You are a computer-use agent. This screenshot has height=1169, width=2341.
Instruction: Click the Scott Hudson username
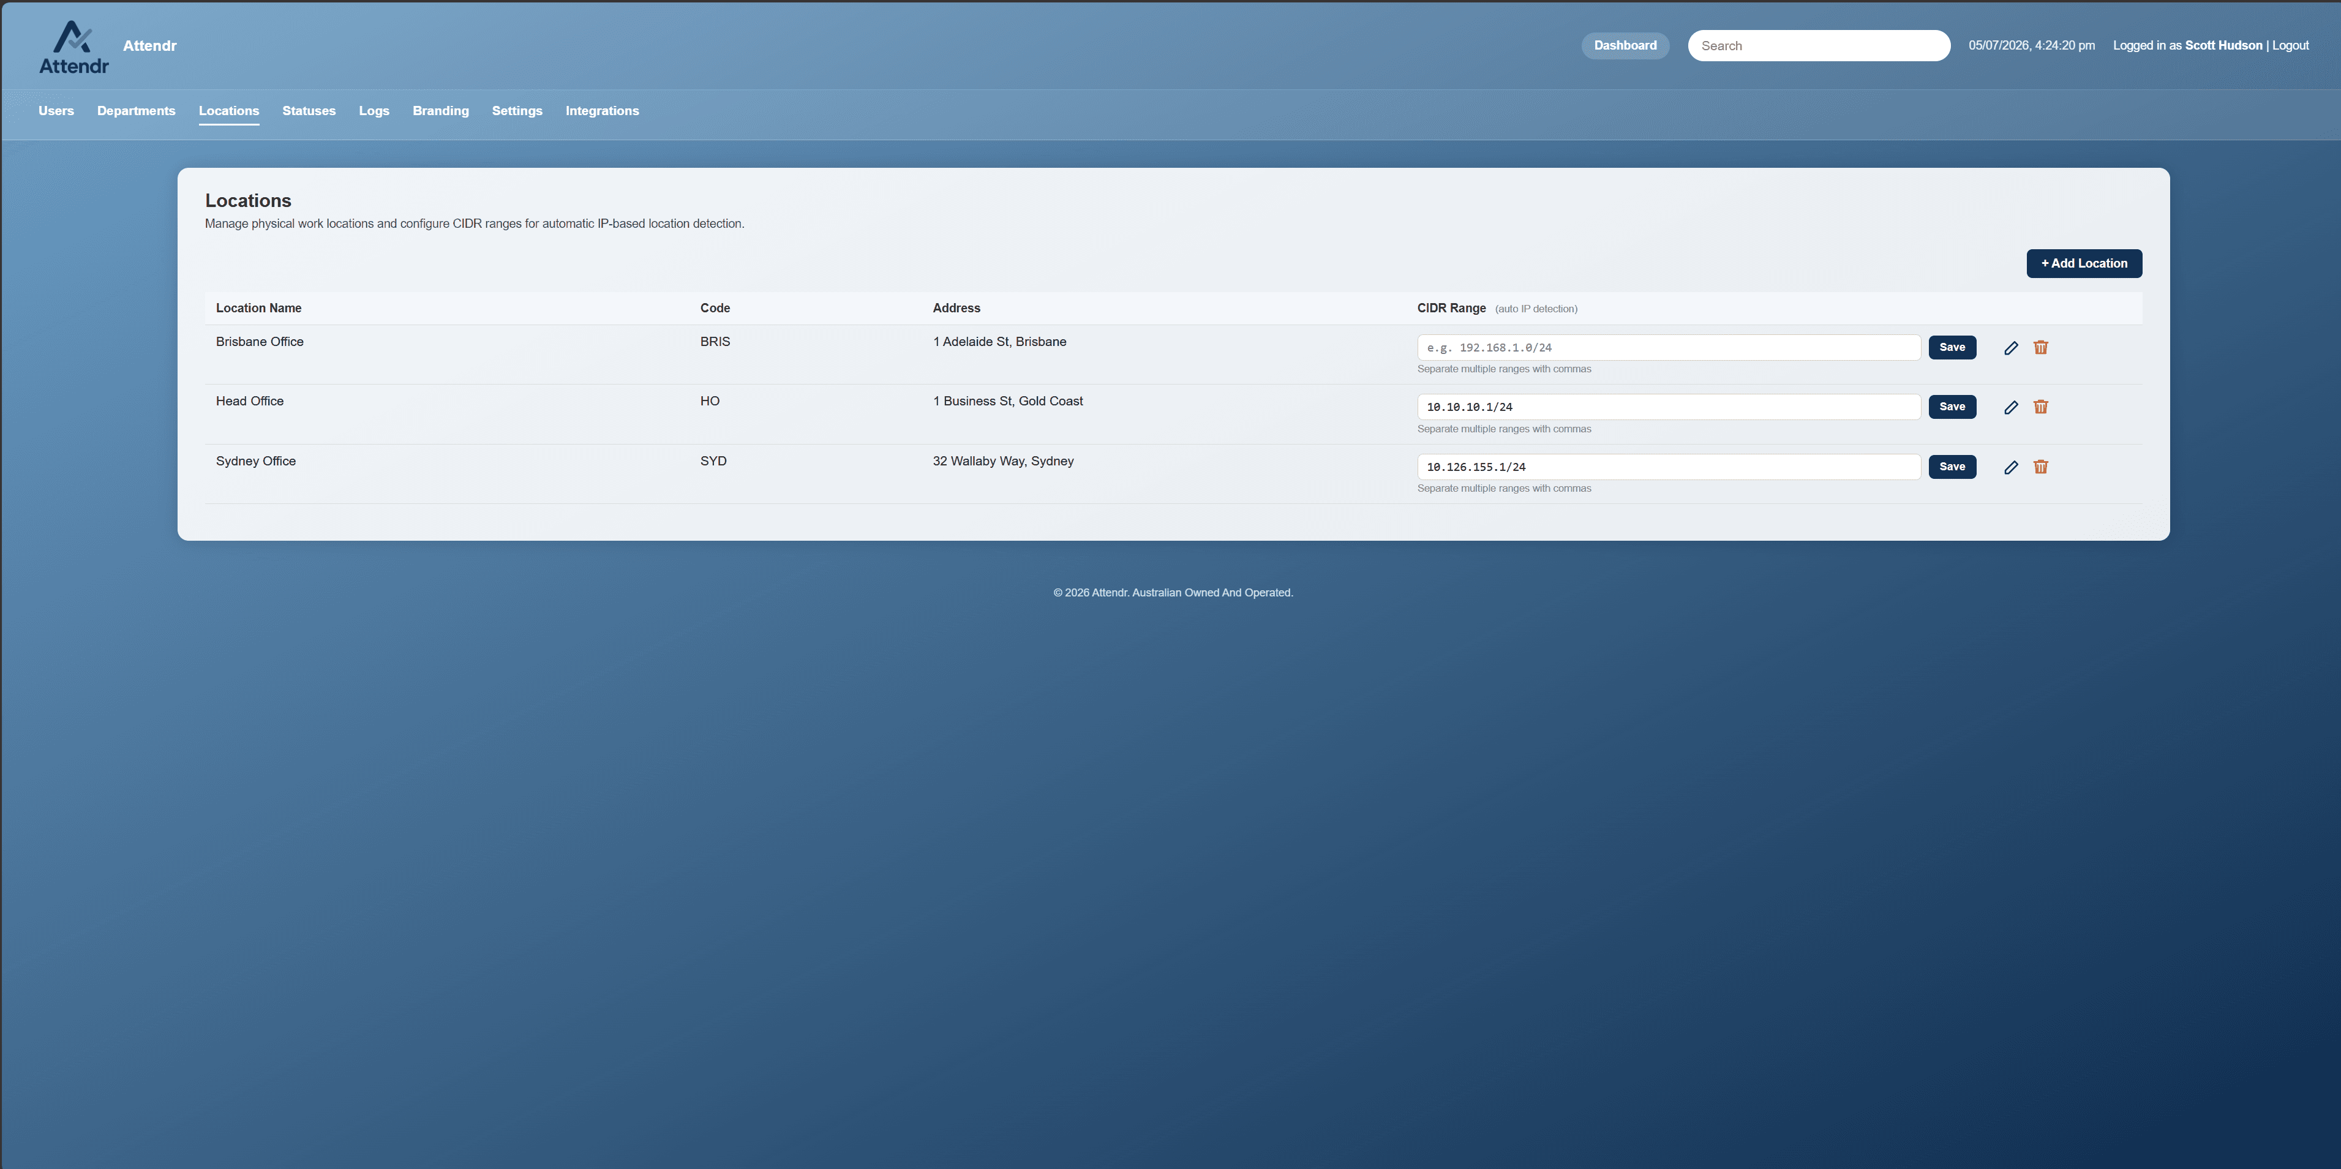tap(2224, 45)
